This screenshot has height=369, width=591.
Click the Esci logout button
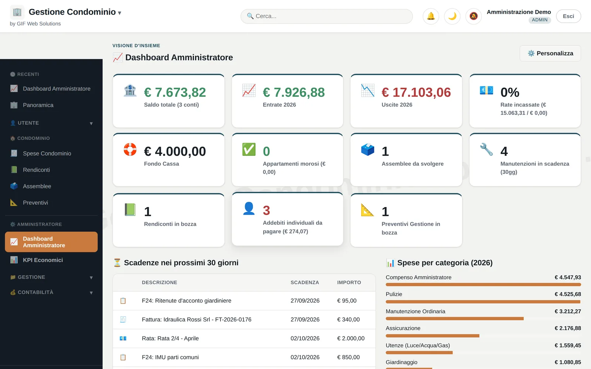[568, 16]
